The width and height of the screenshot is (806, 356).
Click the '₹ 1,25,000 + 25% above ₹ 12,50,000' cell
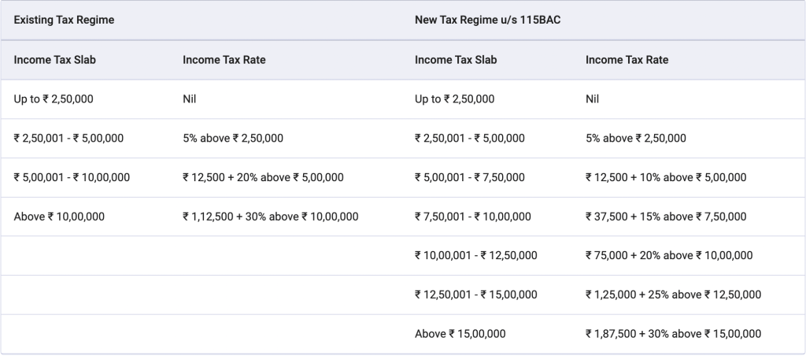(673, 295)
